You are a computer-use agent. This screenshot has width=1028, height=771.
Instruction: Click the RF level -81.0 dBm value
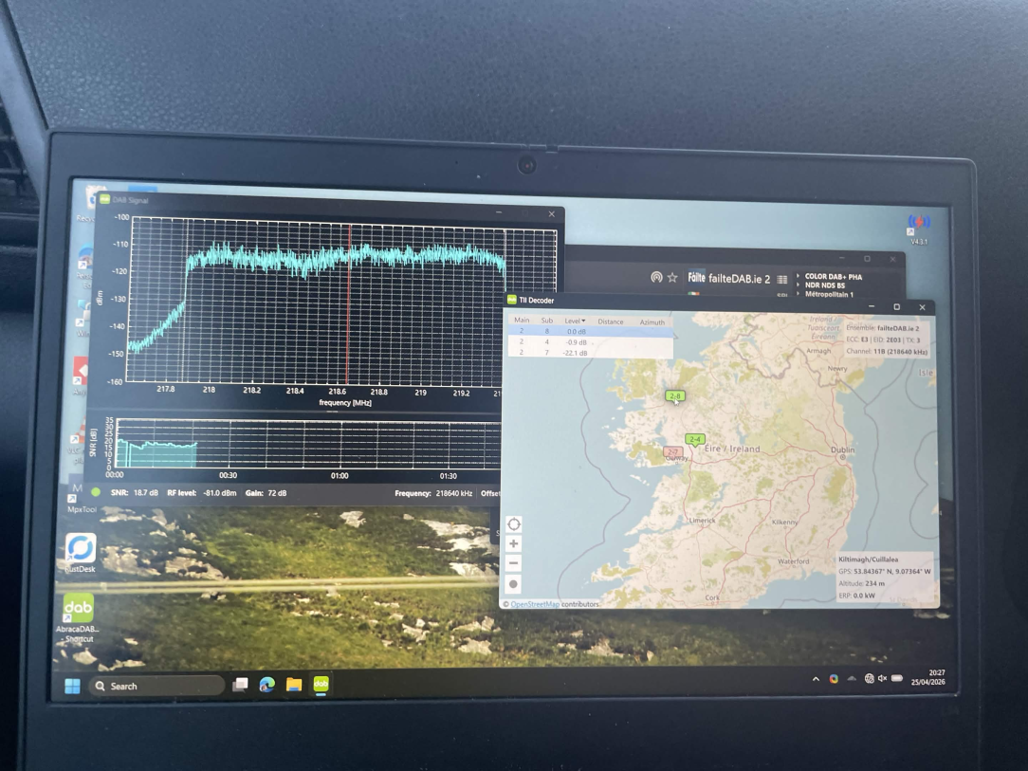[x=201, y=493]
